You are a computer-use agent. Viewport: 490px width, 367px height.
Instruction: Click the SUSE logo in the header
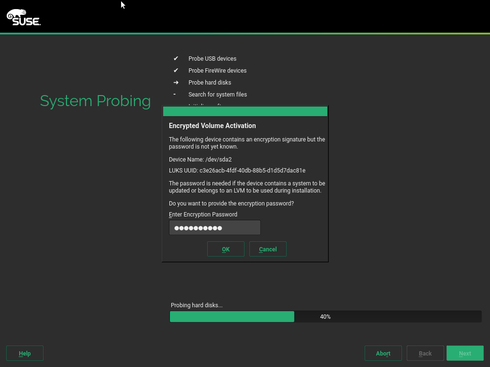(x=23, y=17)
